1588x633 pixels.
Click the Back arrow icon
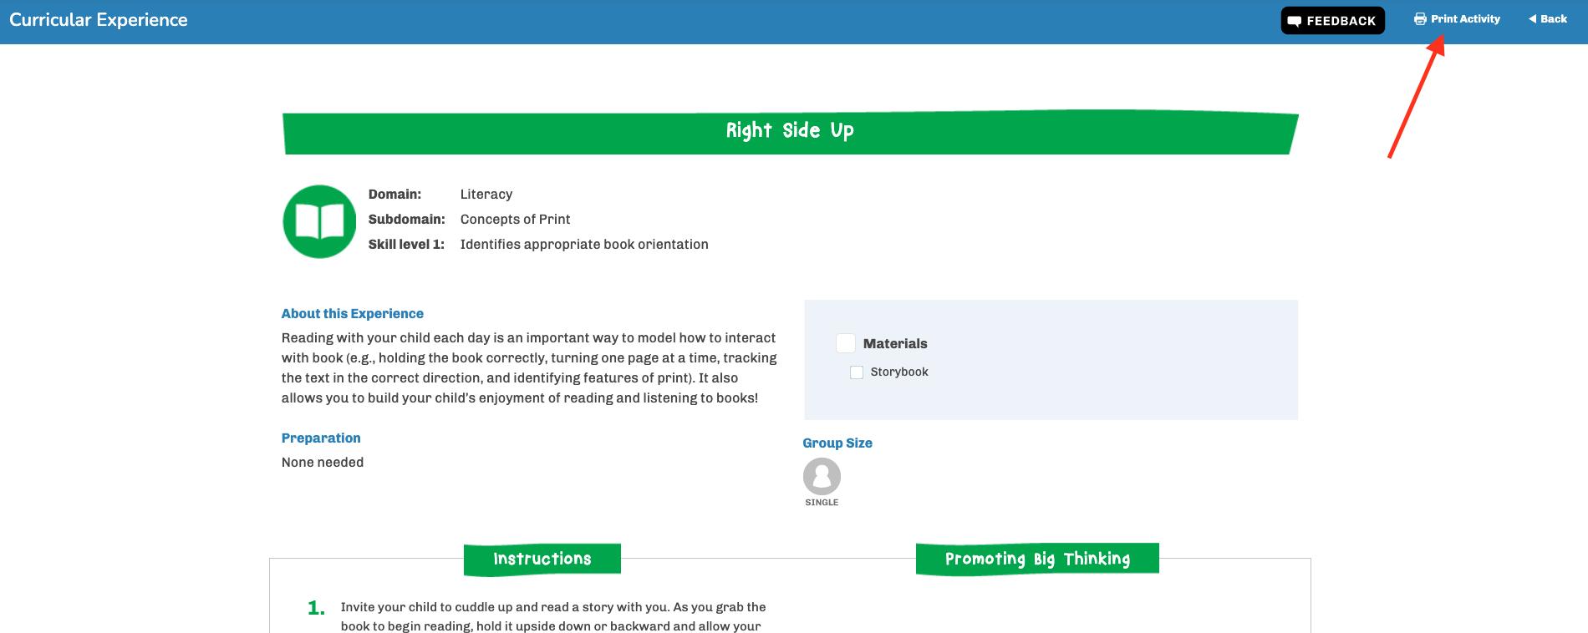tap(1533, 19)
